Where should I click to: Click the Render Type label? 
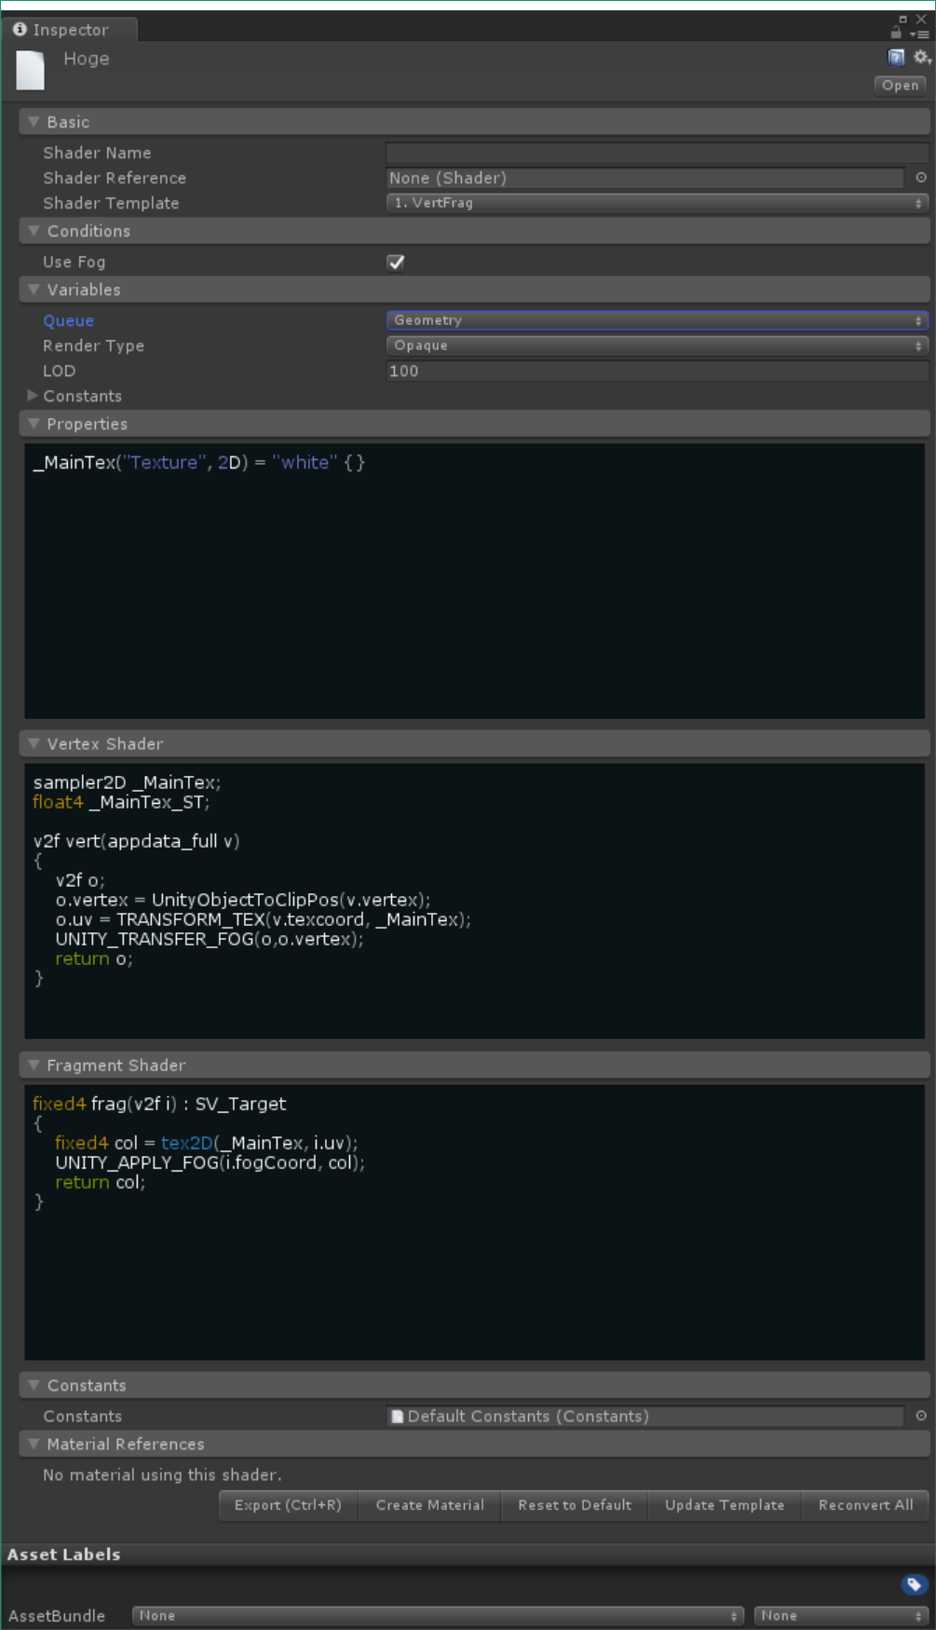coord(93,346)
